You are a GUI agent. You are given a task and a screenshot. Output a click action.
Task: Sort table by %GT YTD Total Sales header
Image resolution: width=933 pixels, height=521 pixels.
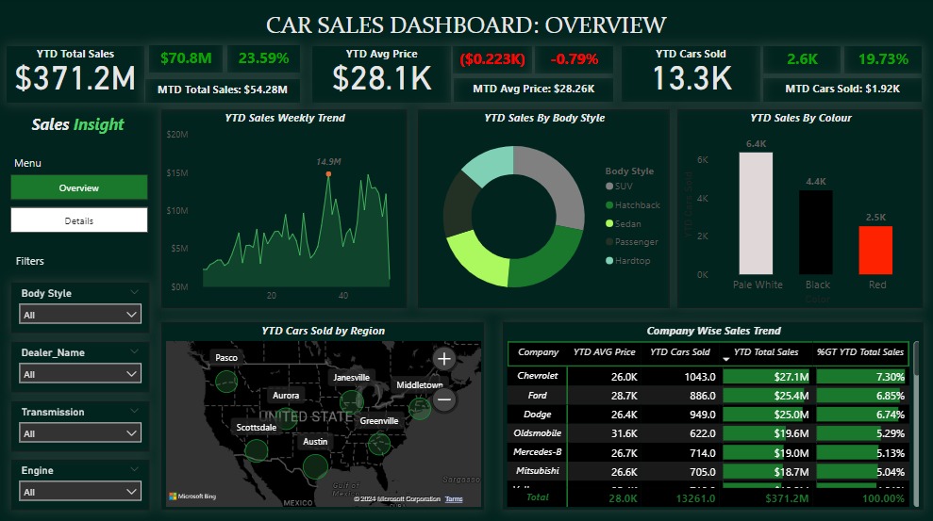859,351
